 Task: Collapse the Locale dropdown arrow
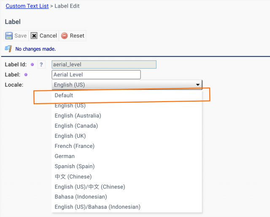pos(198,85)
